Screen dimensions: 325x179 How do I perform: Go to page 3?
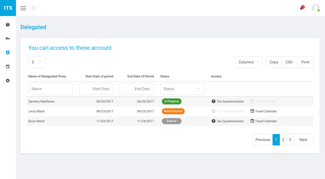290,140
